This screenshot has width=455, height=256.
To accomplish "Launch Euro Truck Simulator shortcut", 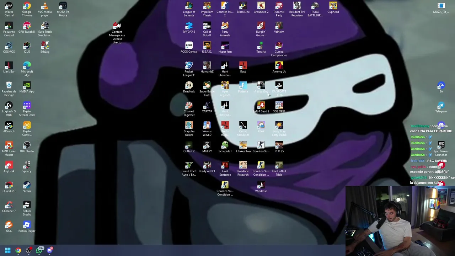I will [45, 29].
